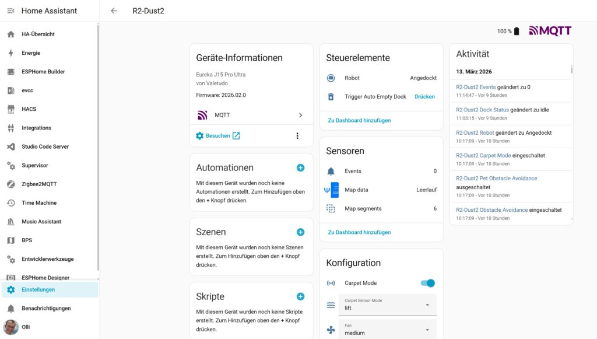
Task: Open Zigbee2MQTT in the sidebar
Action: coord(39,184)
